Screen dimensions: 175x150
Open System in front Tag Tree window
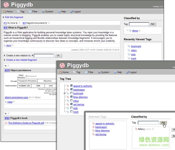coord(104,72)
